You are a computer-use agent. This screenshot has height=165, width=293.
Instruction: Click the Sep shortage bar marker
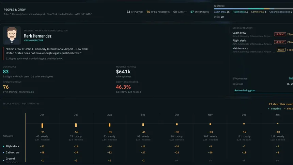[143, 124]
